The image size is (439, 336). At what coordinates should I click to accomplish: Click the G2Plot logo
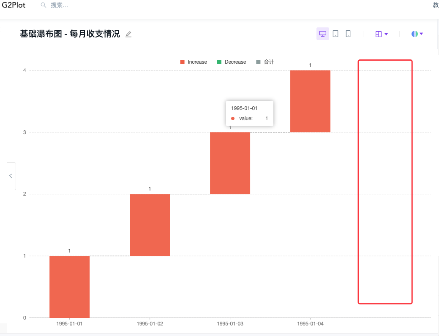(13, 5)
